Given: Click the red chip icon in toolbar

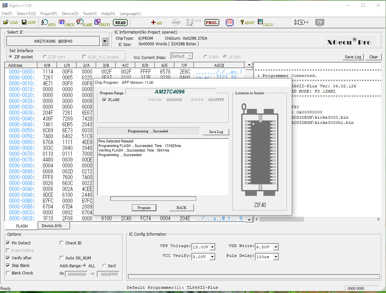Looking at the screenshot, I should pos(230,22).
